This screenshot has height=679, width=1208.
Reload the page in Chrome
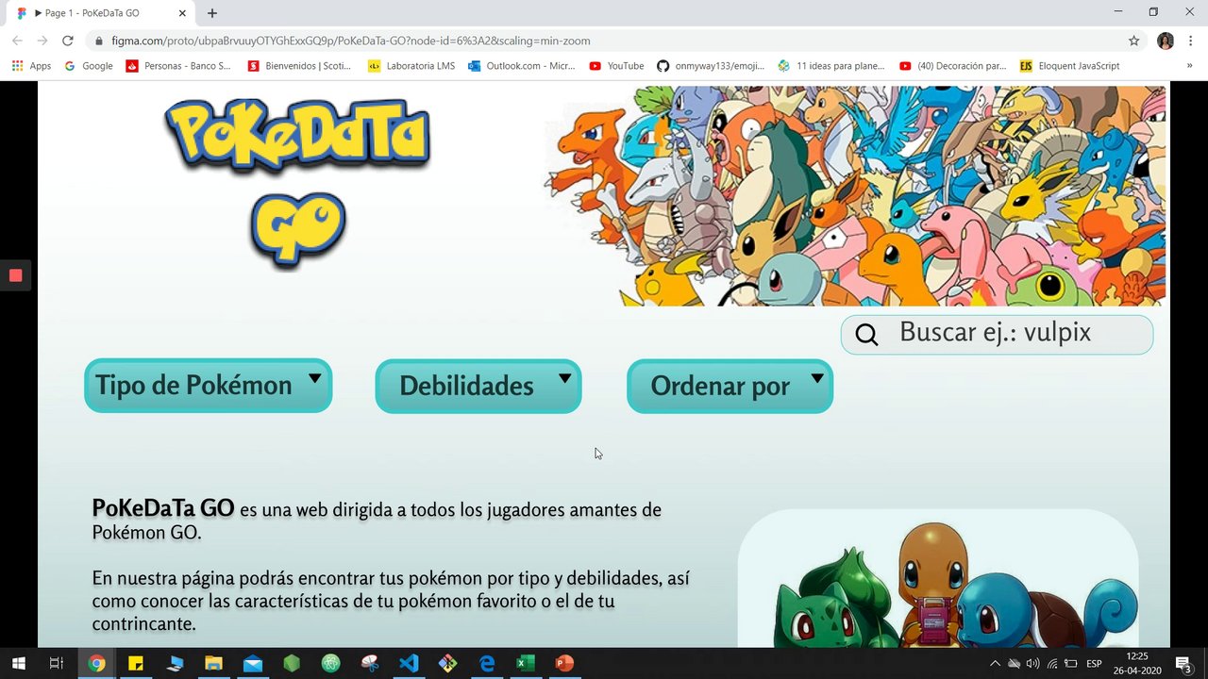click(67, 41)
